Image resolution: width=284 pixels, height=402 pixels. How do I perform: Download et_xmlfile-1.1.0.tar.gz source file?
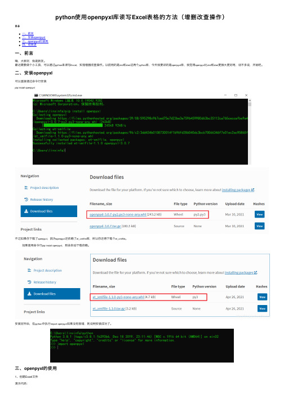point(109,308)
